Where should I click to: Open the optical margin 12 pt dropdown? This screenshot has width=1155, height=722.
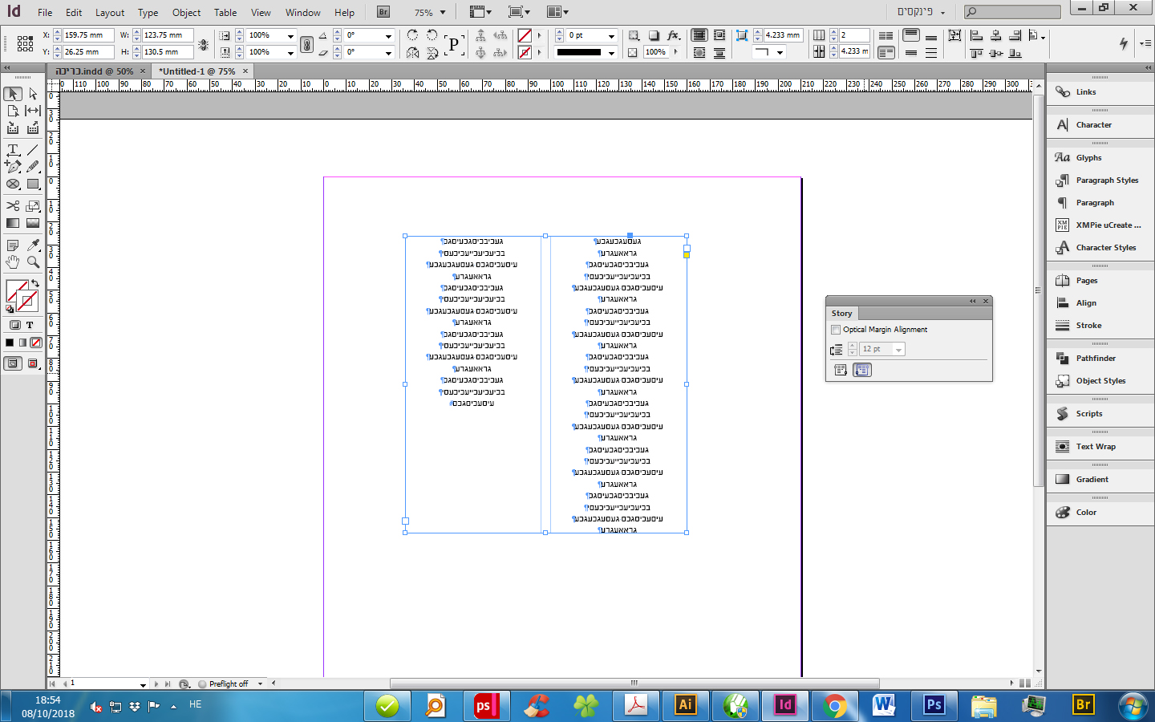(898, 350)
